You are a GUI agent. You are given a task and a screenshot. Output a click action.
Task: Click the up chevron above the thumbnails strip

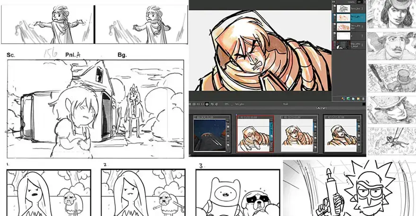pyautogui.click(x=318, y=108)
